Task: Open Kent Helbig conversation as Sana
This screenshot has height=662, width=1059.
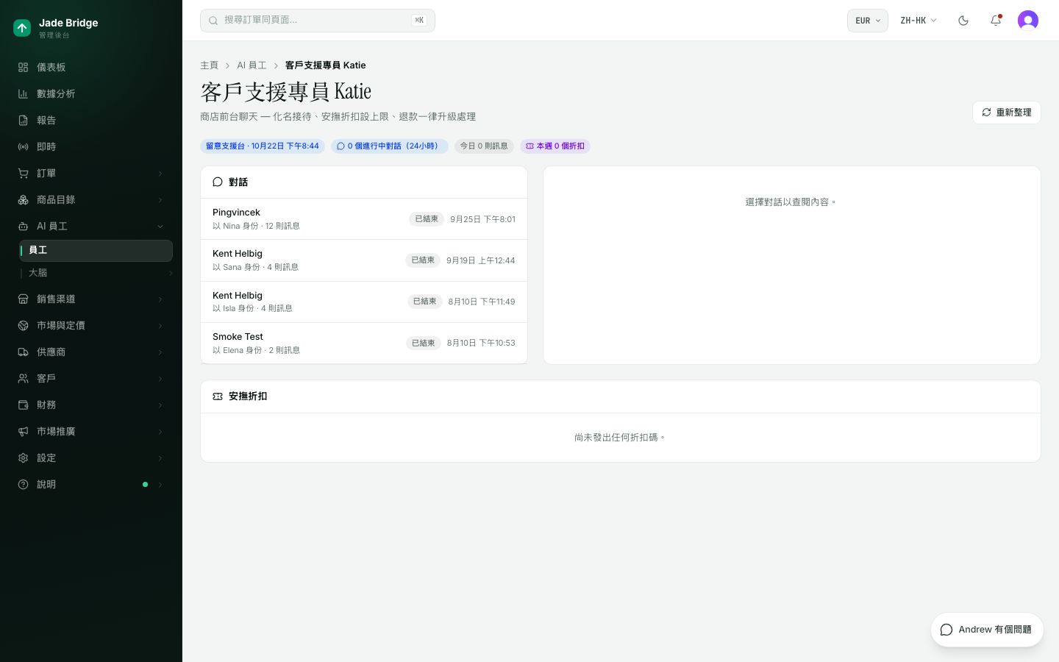Action: (364, 260)
